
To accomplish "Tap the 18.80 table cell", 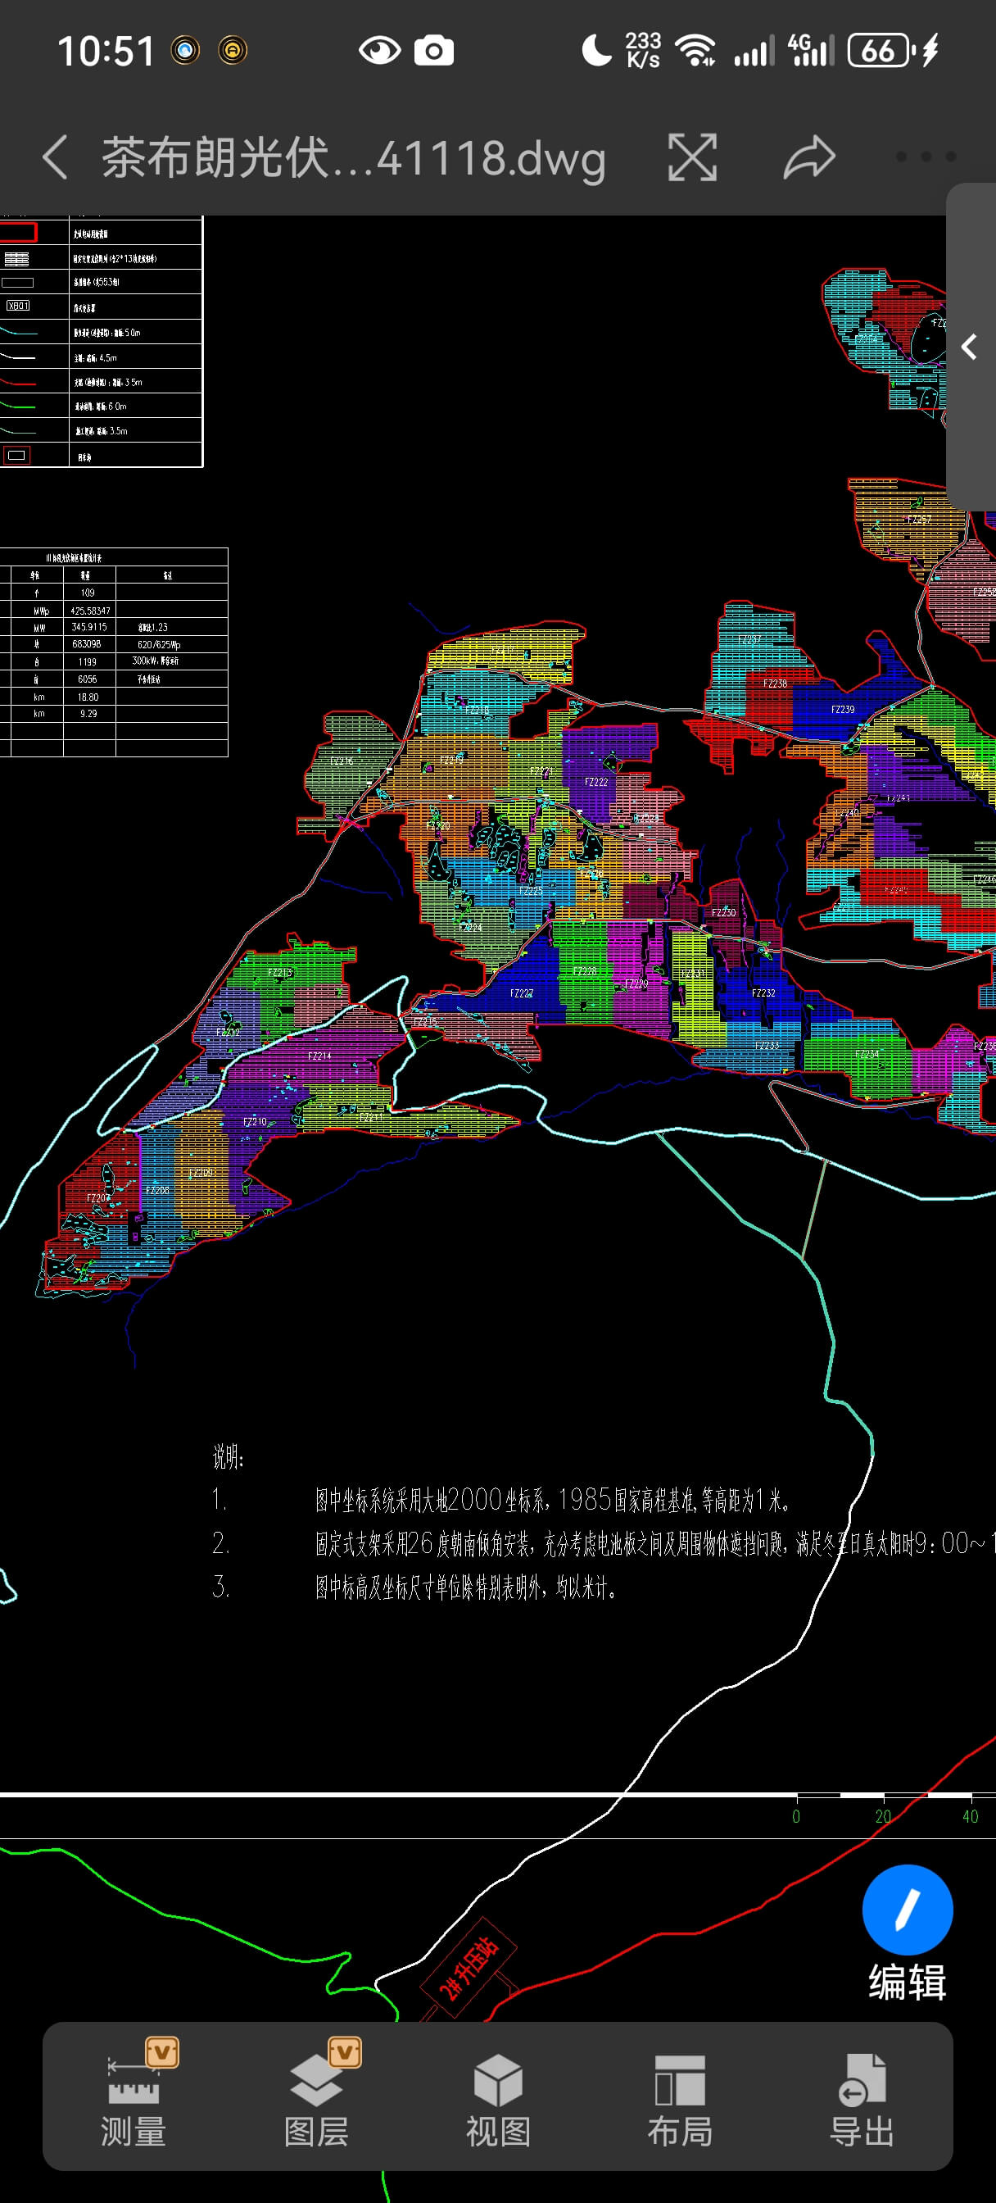I will tap(88, 697).
